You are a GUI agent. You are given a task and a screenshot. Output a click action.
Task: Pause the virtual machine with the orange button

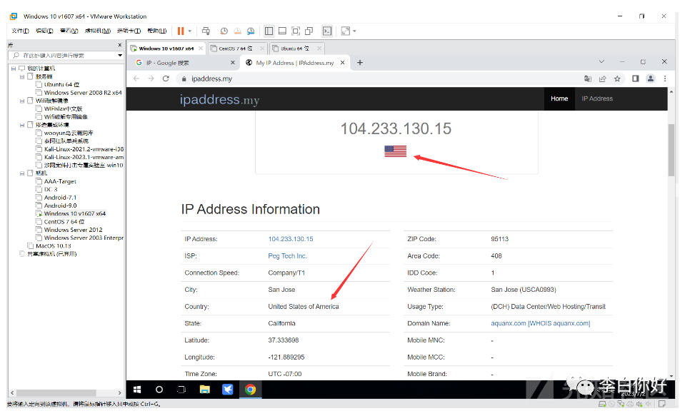coord(181,31)
